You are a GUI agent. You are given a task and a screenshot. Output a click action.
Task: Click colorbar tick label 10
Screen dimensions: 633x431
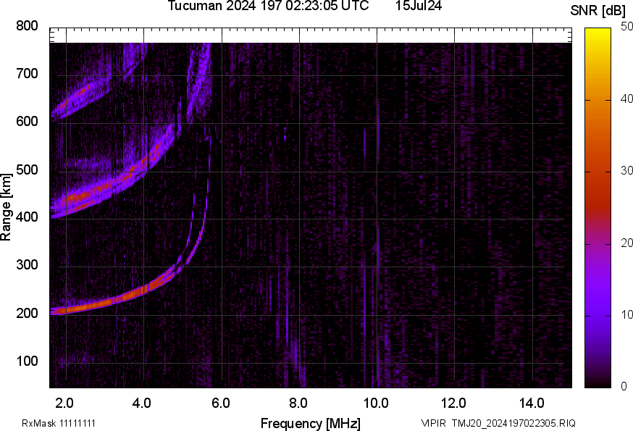pos(626,314)
